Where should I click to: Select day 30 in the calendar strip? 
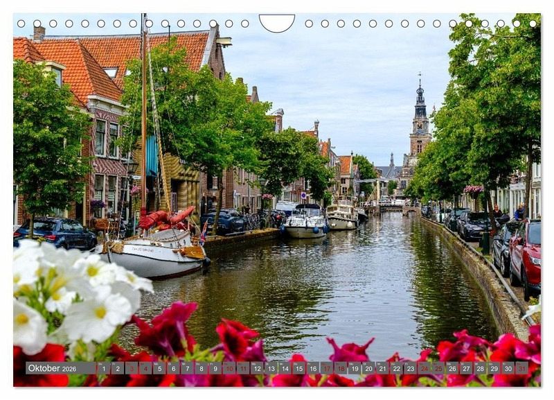508,368
